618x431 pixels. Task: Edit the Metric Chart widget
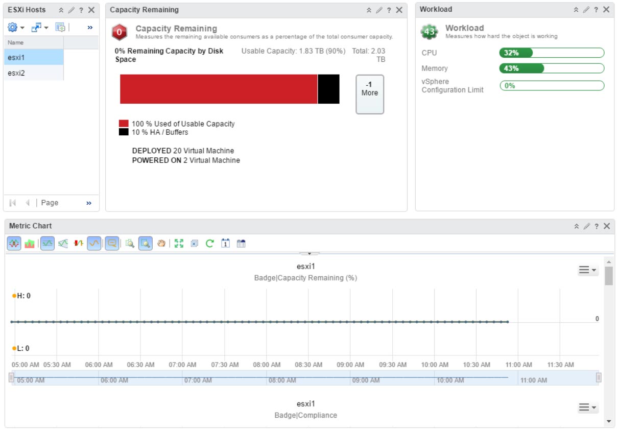[x=587, y=226]
